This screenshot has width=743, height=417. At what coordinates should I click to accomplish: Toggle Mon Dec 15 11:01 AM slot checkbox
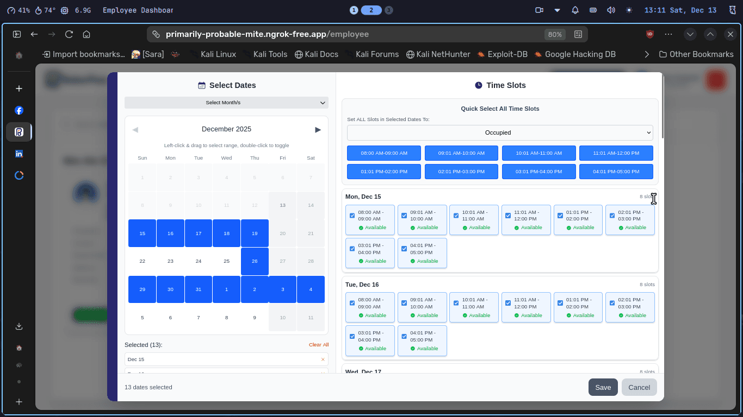(x=508, y=216)
